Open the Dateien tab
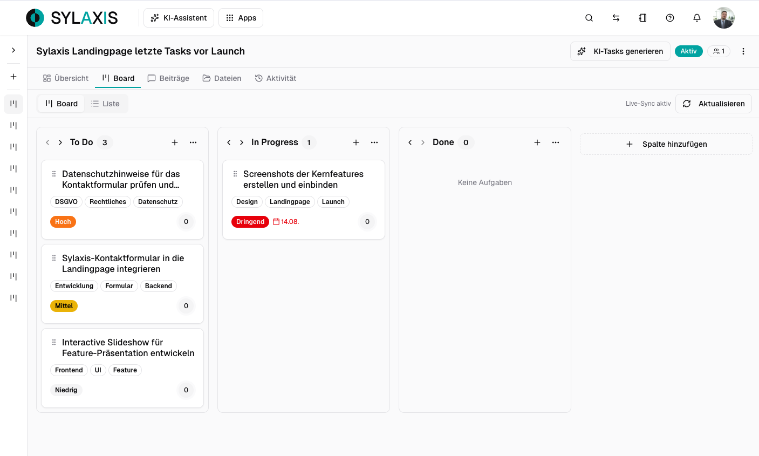This screenshot has width=759, height=456. pos(222,78)
